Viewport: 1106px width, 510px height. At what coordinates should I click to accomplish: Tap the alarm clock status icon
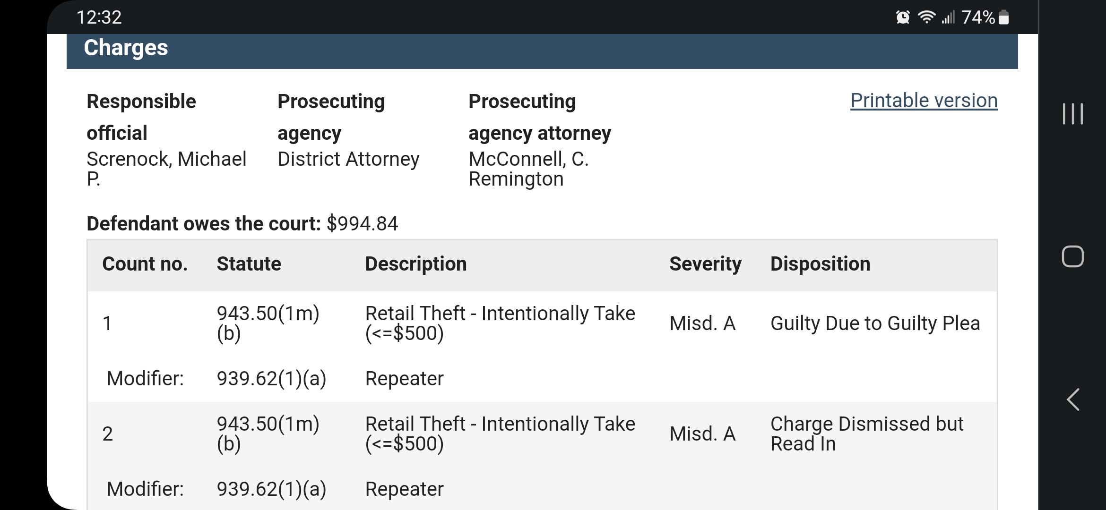pyautogui.click(x=903, y=17)
